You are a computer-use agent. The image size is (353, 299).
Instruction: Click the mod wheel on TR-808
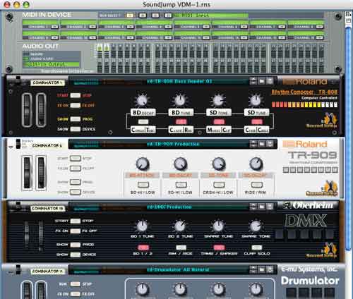click(x=41, y=110)
